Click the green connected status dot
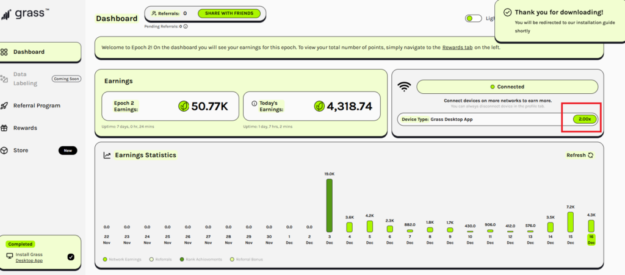Screen dimensions: 625x275 (x=493, y=87)
